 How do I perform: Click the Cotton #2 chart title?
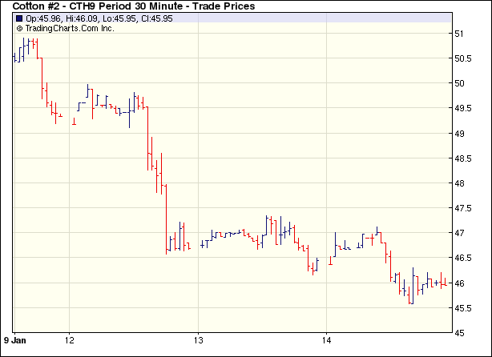[134, 6]
